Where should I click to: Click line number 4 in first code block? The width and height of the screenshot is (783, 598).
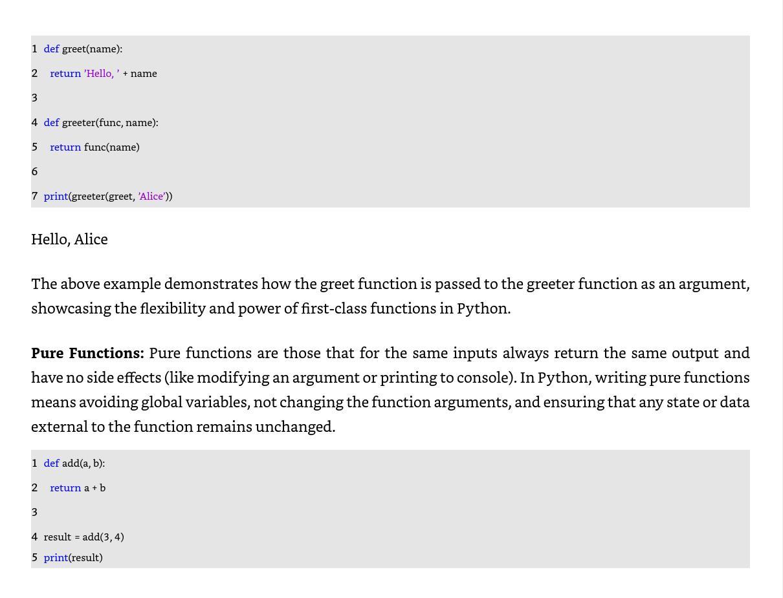[x=34, y=123]
